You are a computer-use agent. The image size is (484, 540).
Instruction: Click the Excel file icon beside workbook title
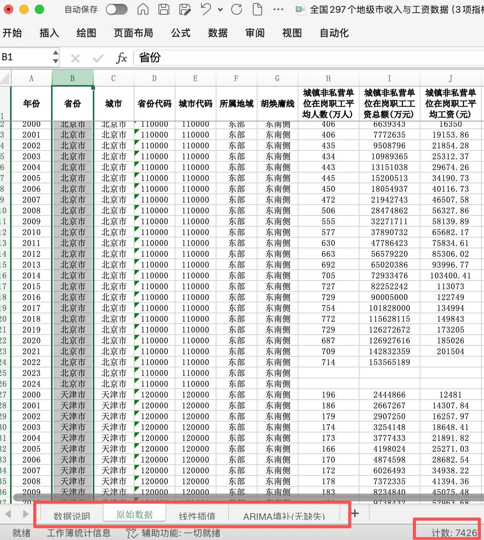coord(300,9)
